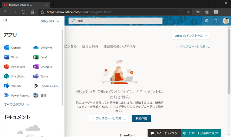Open the Power Automate icon

tap(6, 95)
